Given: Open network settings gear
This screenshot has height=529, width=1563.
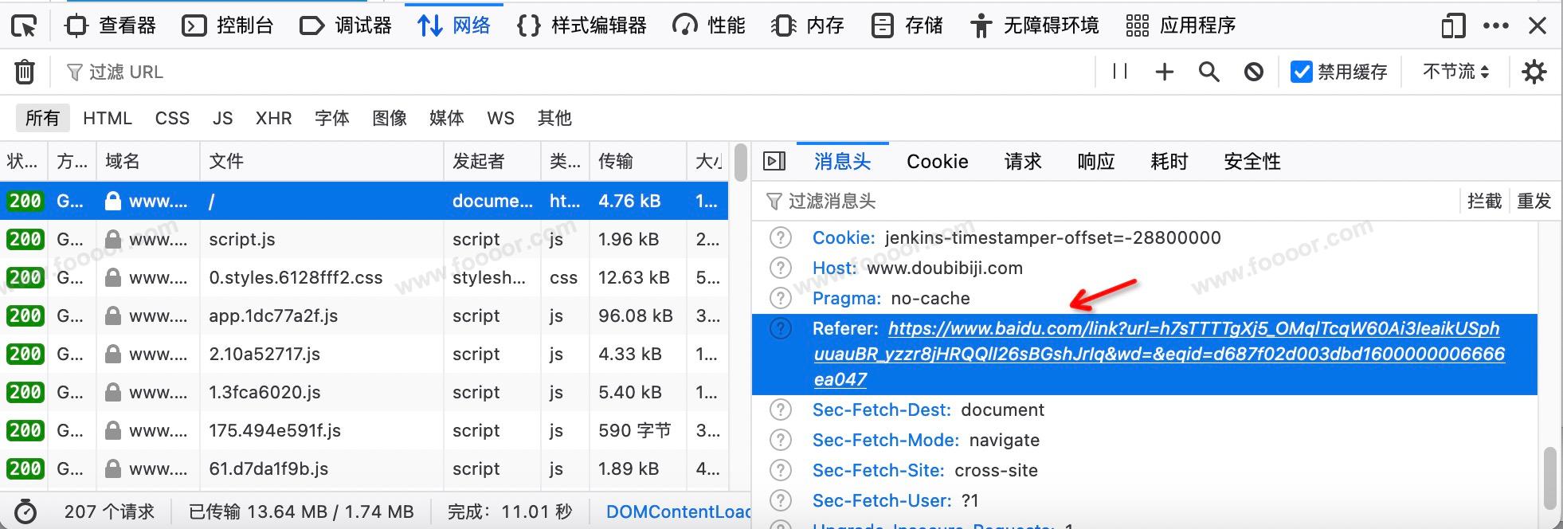Looking at the screenshot, I should (x=1534, y=72).
